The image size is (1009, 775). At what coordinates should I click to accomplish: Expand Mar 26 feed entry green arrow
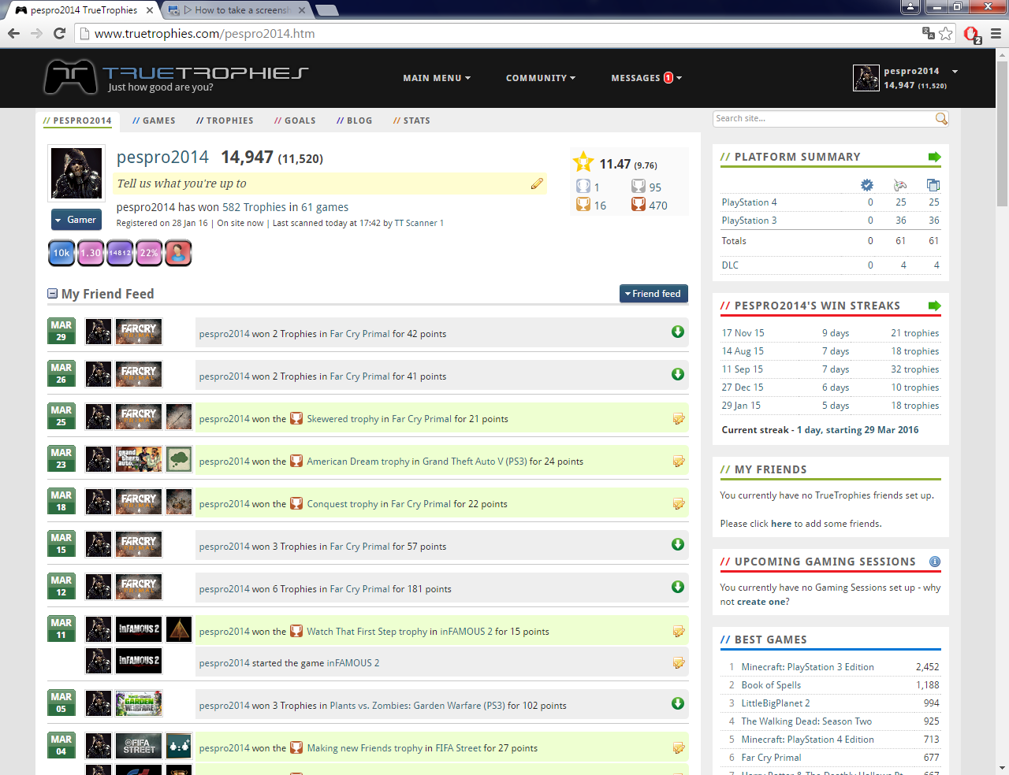click(x=677, y=374)
